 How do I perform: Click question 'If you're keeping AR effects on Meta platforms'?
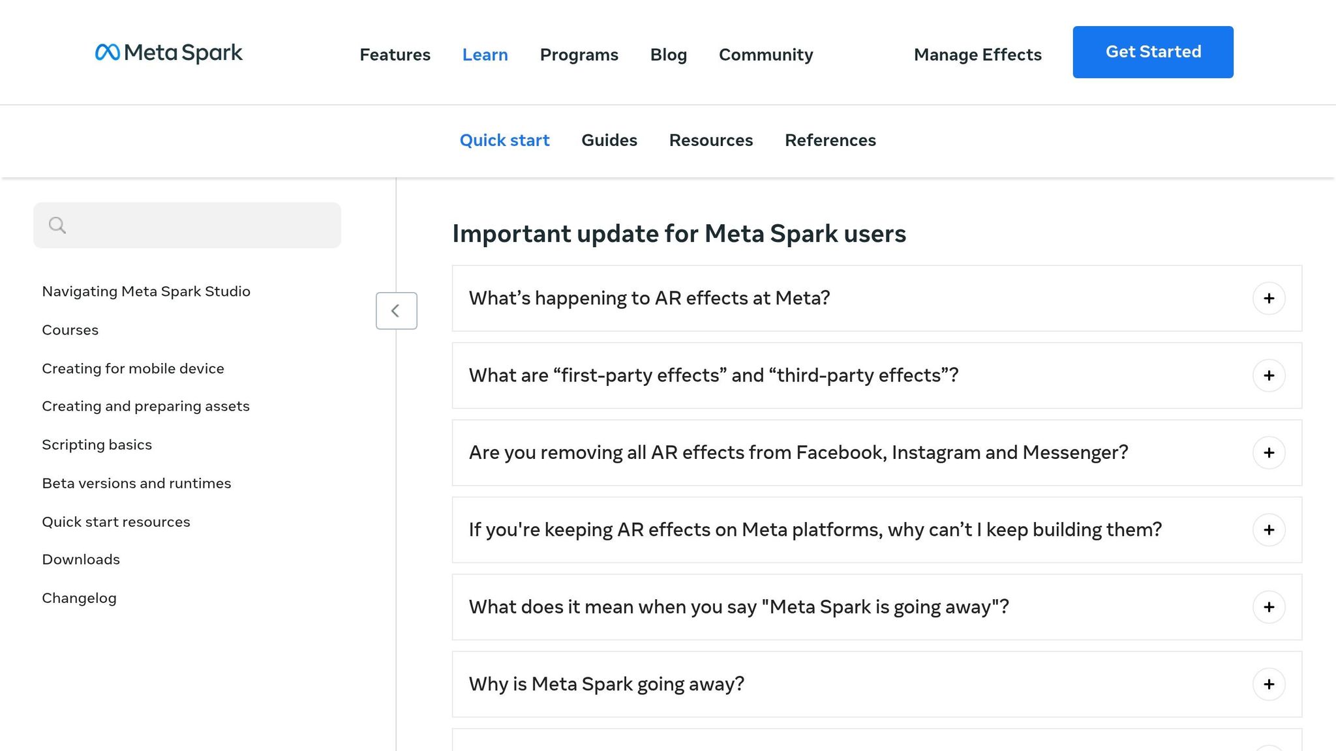coord(815,529)
